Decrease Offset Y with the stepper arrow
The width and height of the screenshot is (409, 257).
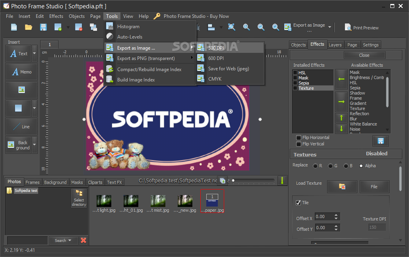[x=336, y=230]
